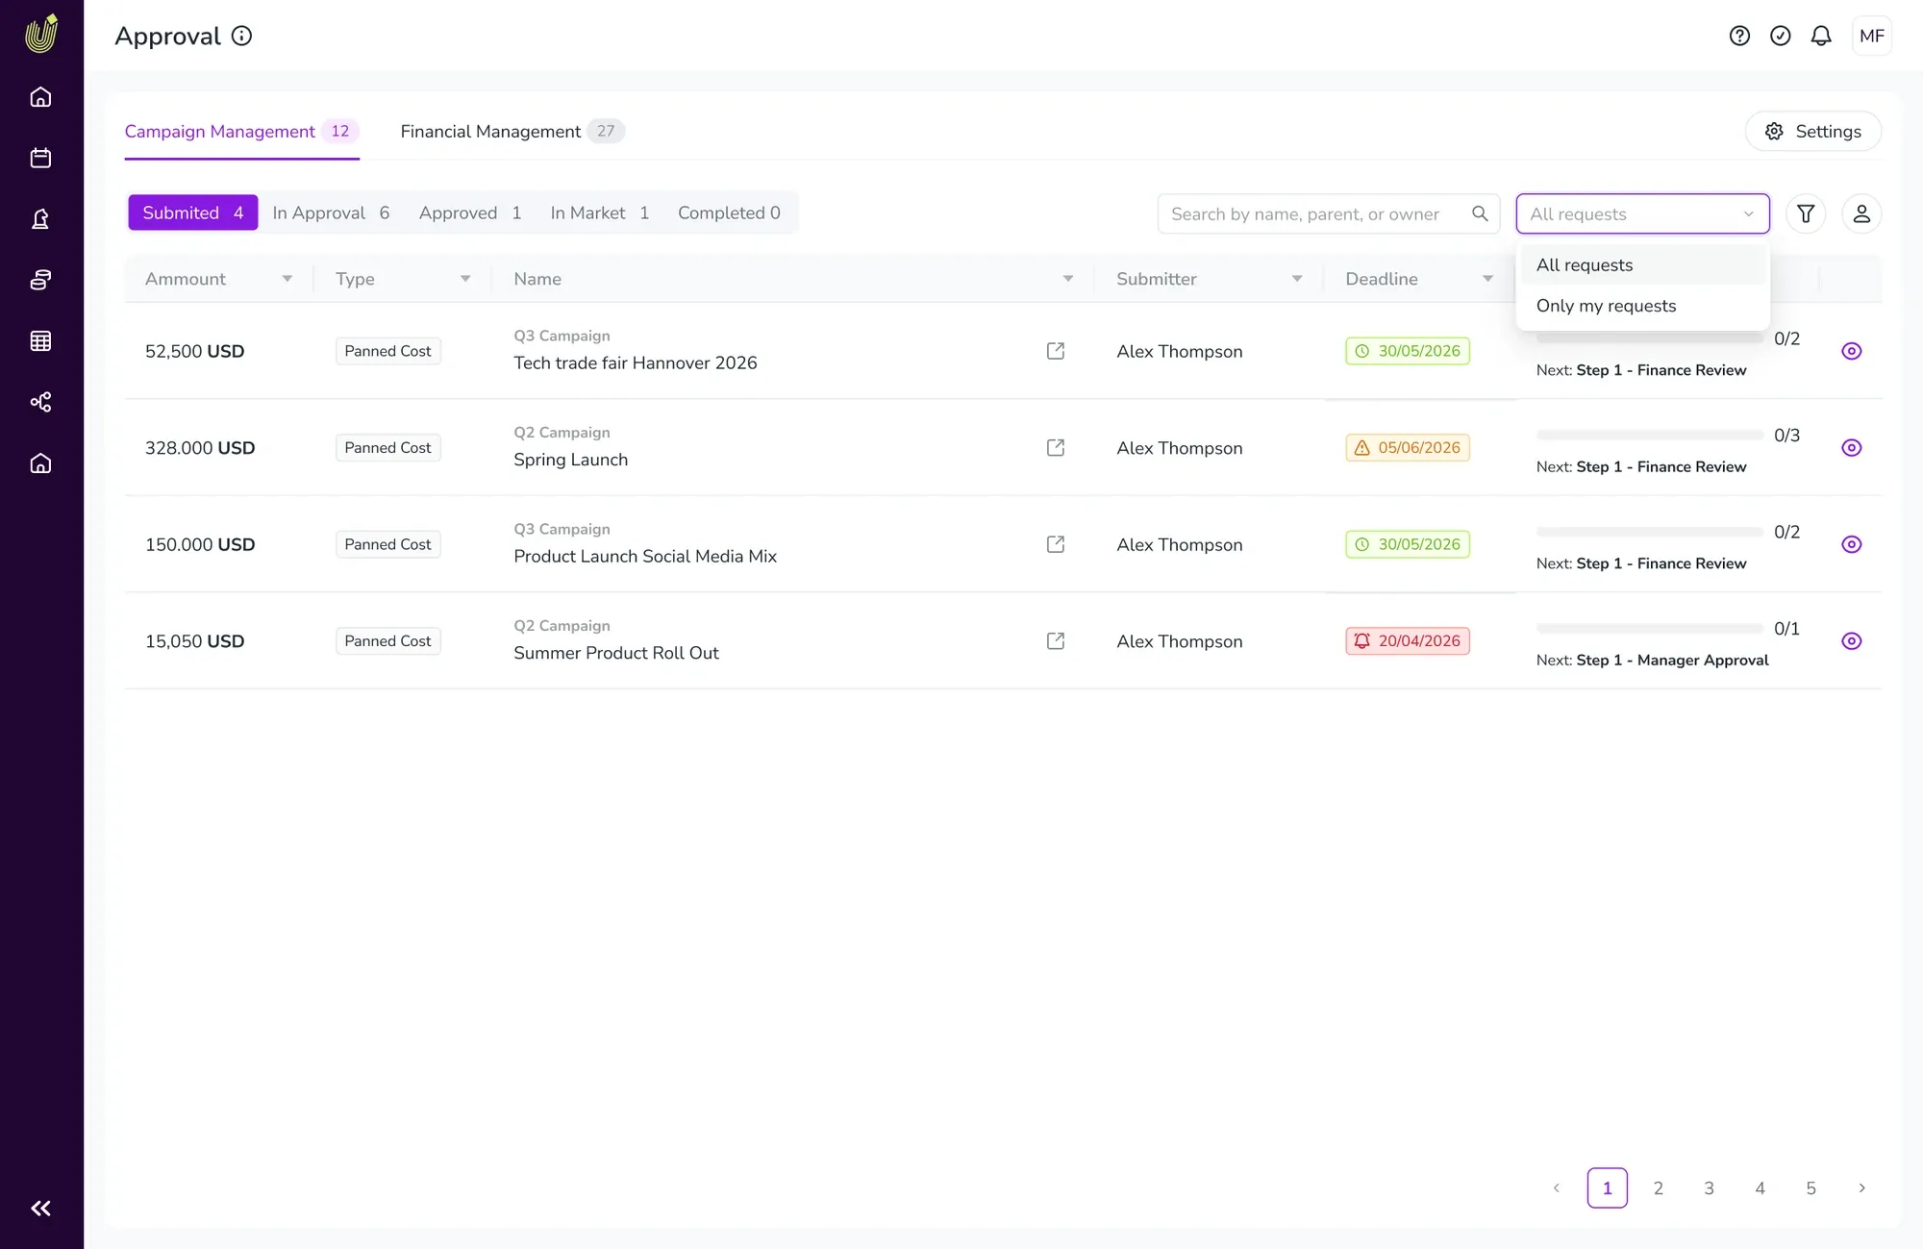Click Product Launch progress bar 0/2

coord(1650,532)
